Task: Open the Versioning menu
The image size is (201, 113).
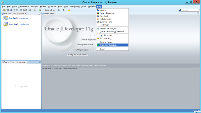Action: tap(75, 7)
